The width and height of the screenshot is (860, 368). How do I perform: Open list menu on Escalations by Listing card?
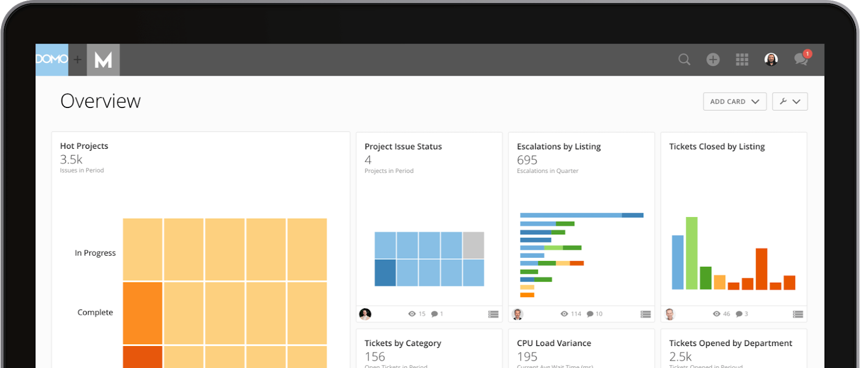click(646, 314)
